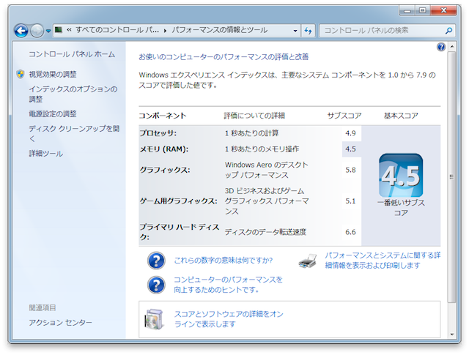Click the 1 秒あたりのメモリ操作 detail text
The height and width of the screenshot is (355, 469).
[x=262, y=149]
